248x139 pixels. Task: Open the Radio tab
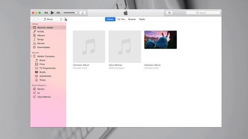point(142,19)
